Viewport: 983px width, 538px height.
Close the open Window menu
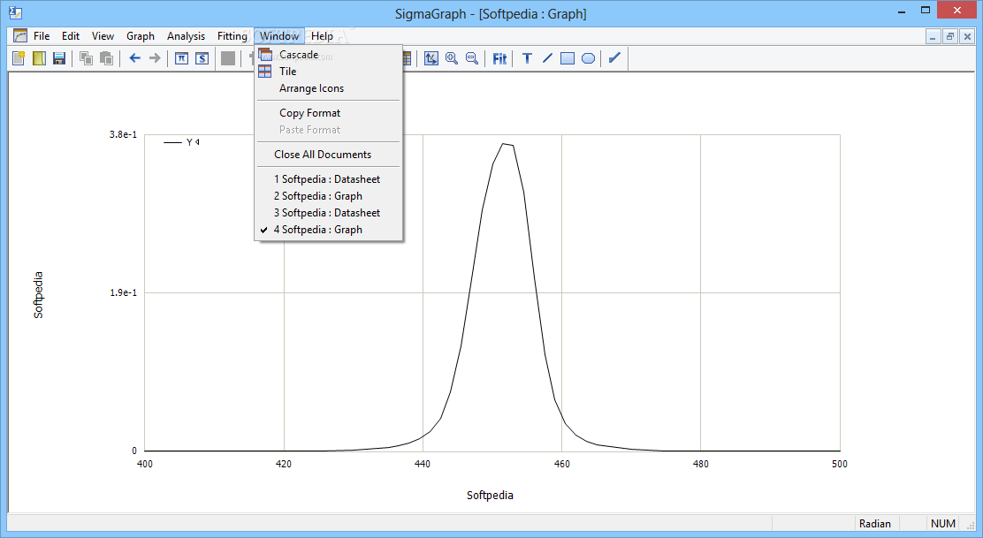click(279, 35)
